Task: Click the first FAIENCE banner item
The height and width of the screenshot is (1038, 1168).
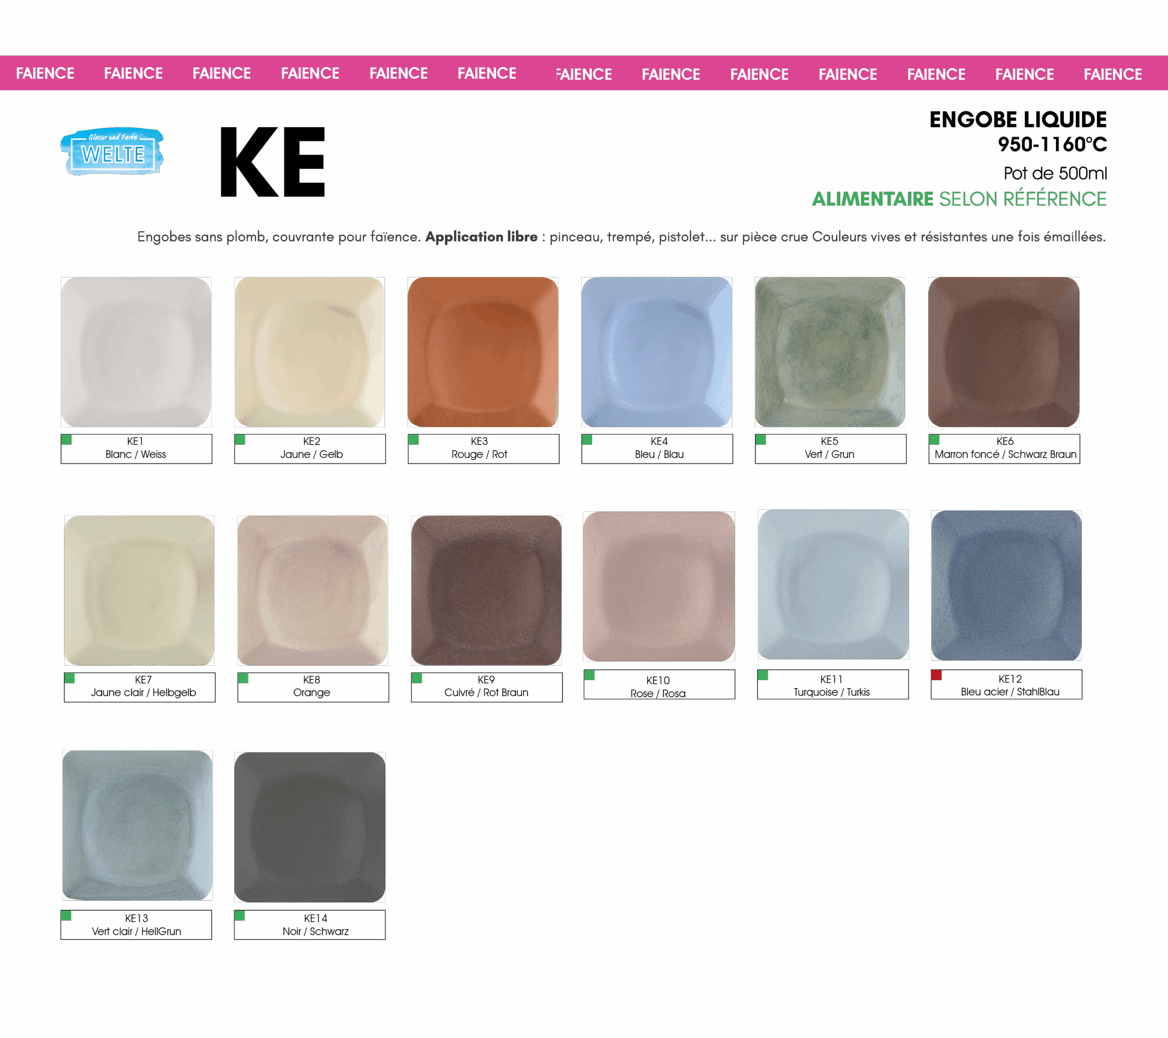Action: point(45,73)
